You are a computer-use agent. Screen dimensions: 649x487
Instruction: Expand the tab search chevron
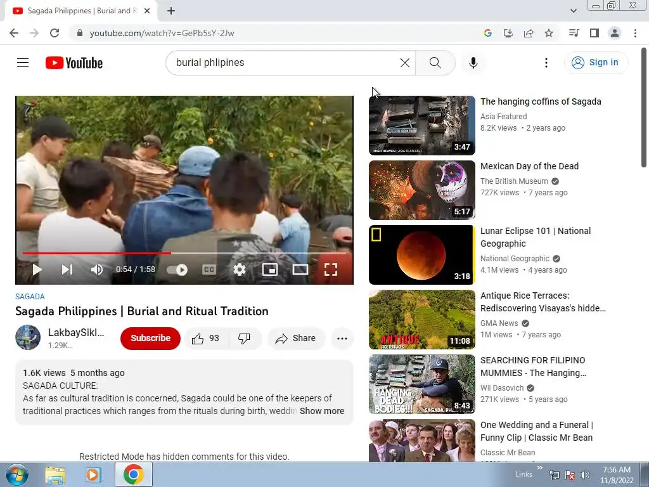(573, 11)
